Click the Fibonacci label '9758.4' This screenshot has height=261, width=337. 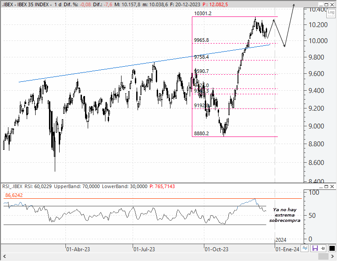[201, 57]
